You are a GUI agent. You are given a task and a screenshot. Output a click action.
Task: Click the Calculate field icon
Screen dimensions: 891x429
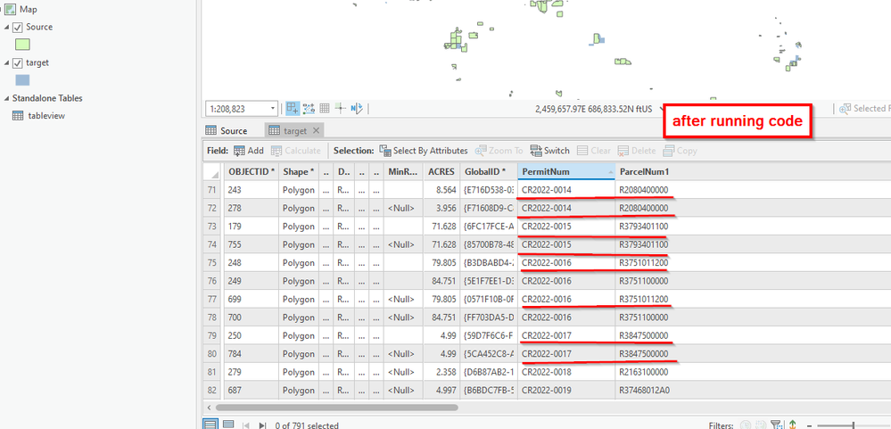(276, 151)
